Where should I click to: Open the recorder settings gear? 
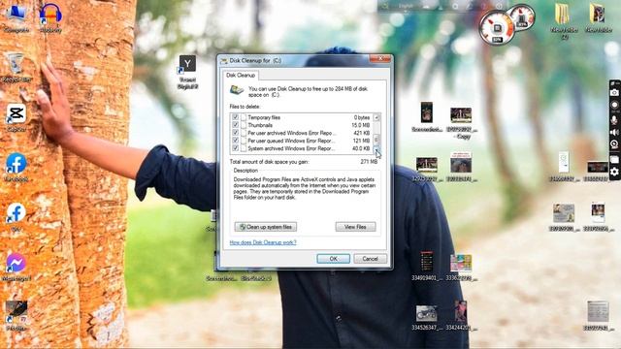[x=614, y=172]
